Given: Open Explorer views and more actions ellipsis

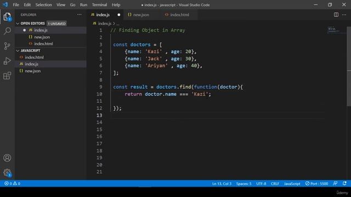Looking at the screenshot, I should 79,15.
